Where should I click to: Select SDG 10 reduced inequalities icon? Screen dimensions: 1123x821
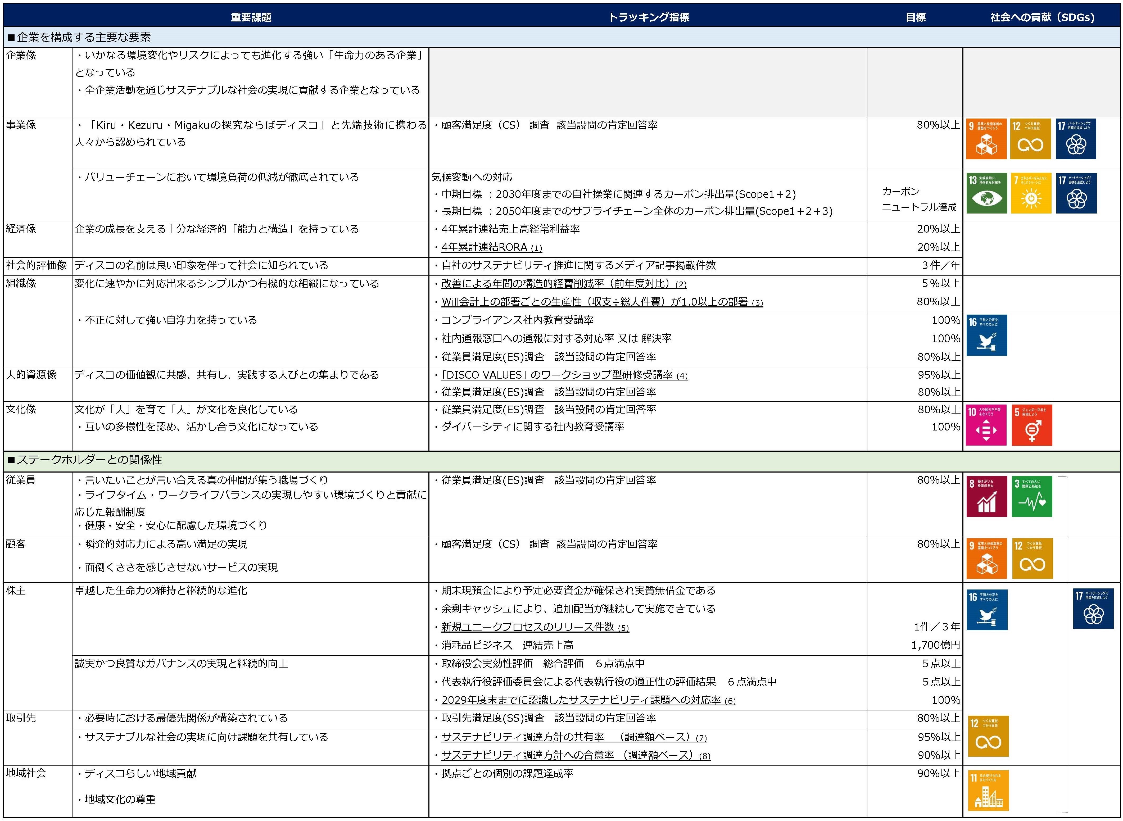click(986, 425)
